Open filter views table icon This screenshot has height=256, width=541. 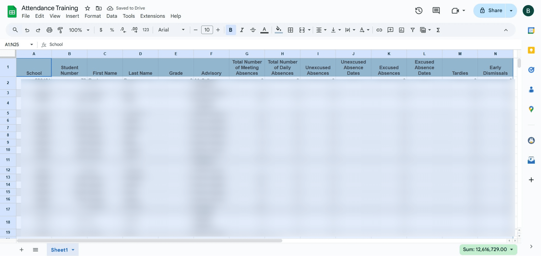tap(423, 30)
